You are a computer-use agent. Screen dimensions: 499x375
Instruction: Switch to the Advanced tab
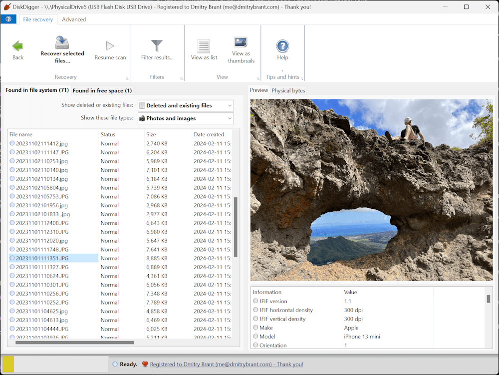click(x=74, y=19)
